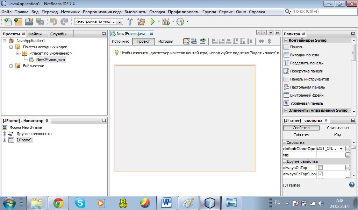
Task: Click the Код button in properties
Action: tap(338, 135)
